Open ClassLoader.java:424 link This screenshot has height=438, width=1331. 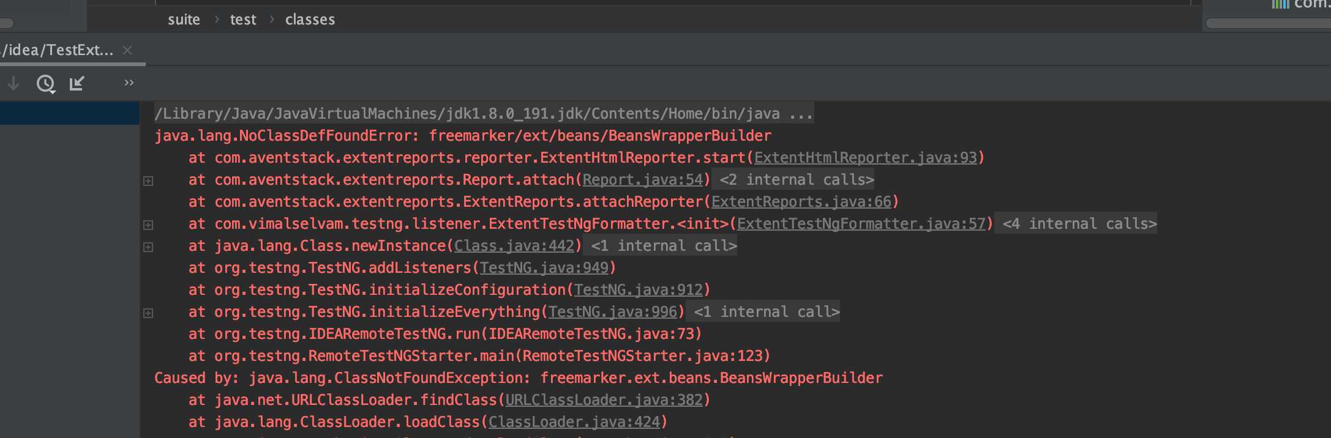pyautogui.click(x=574, y=422)
